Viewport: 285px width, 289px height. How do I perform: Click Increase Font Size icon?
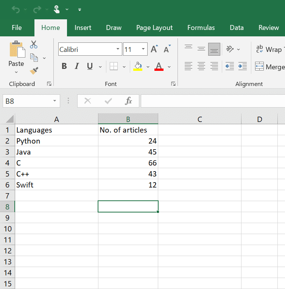[x=154, y=49]
